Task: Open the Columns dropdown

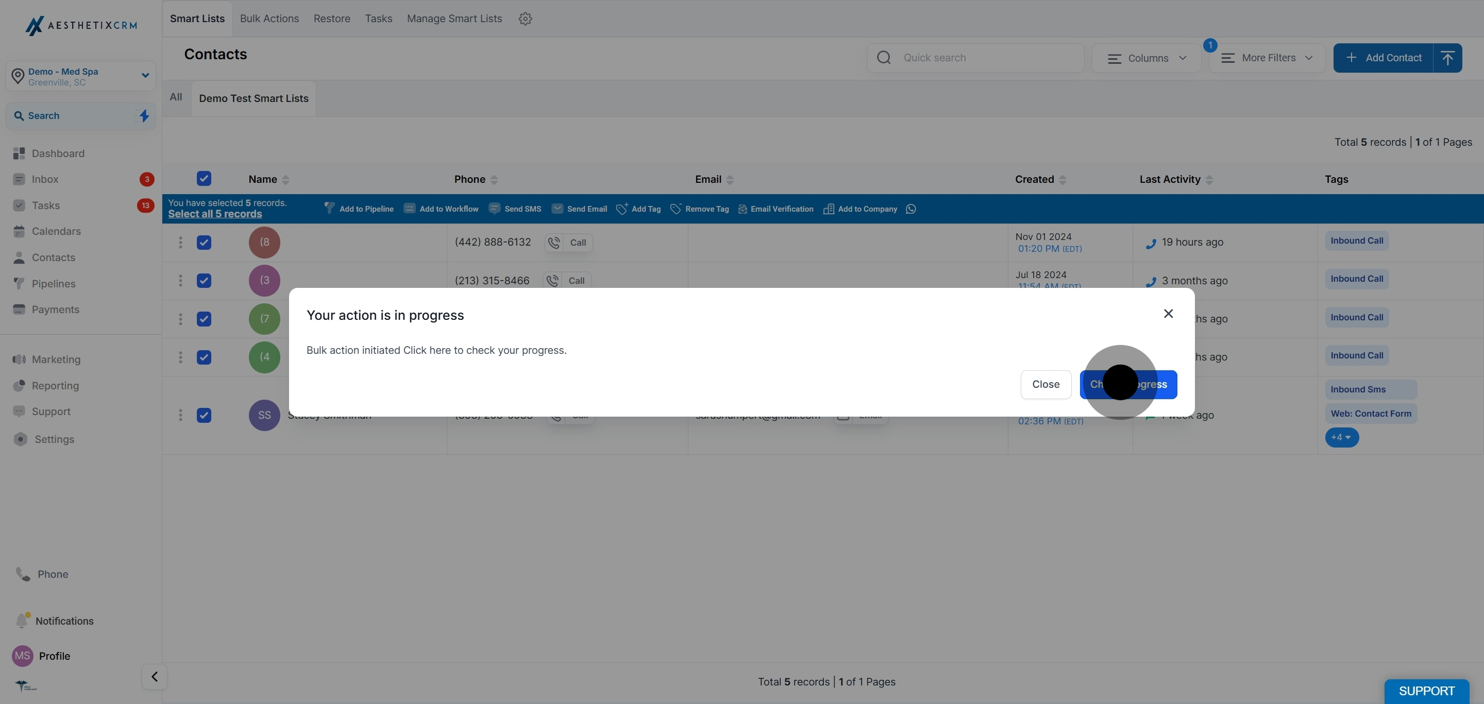Action: 1146,58
